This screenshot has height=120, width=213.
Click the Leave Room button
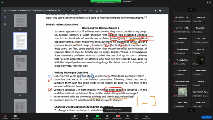click(x=206, y=117)
